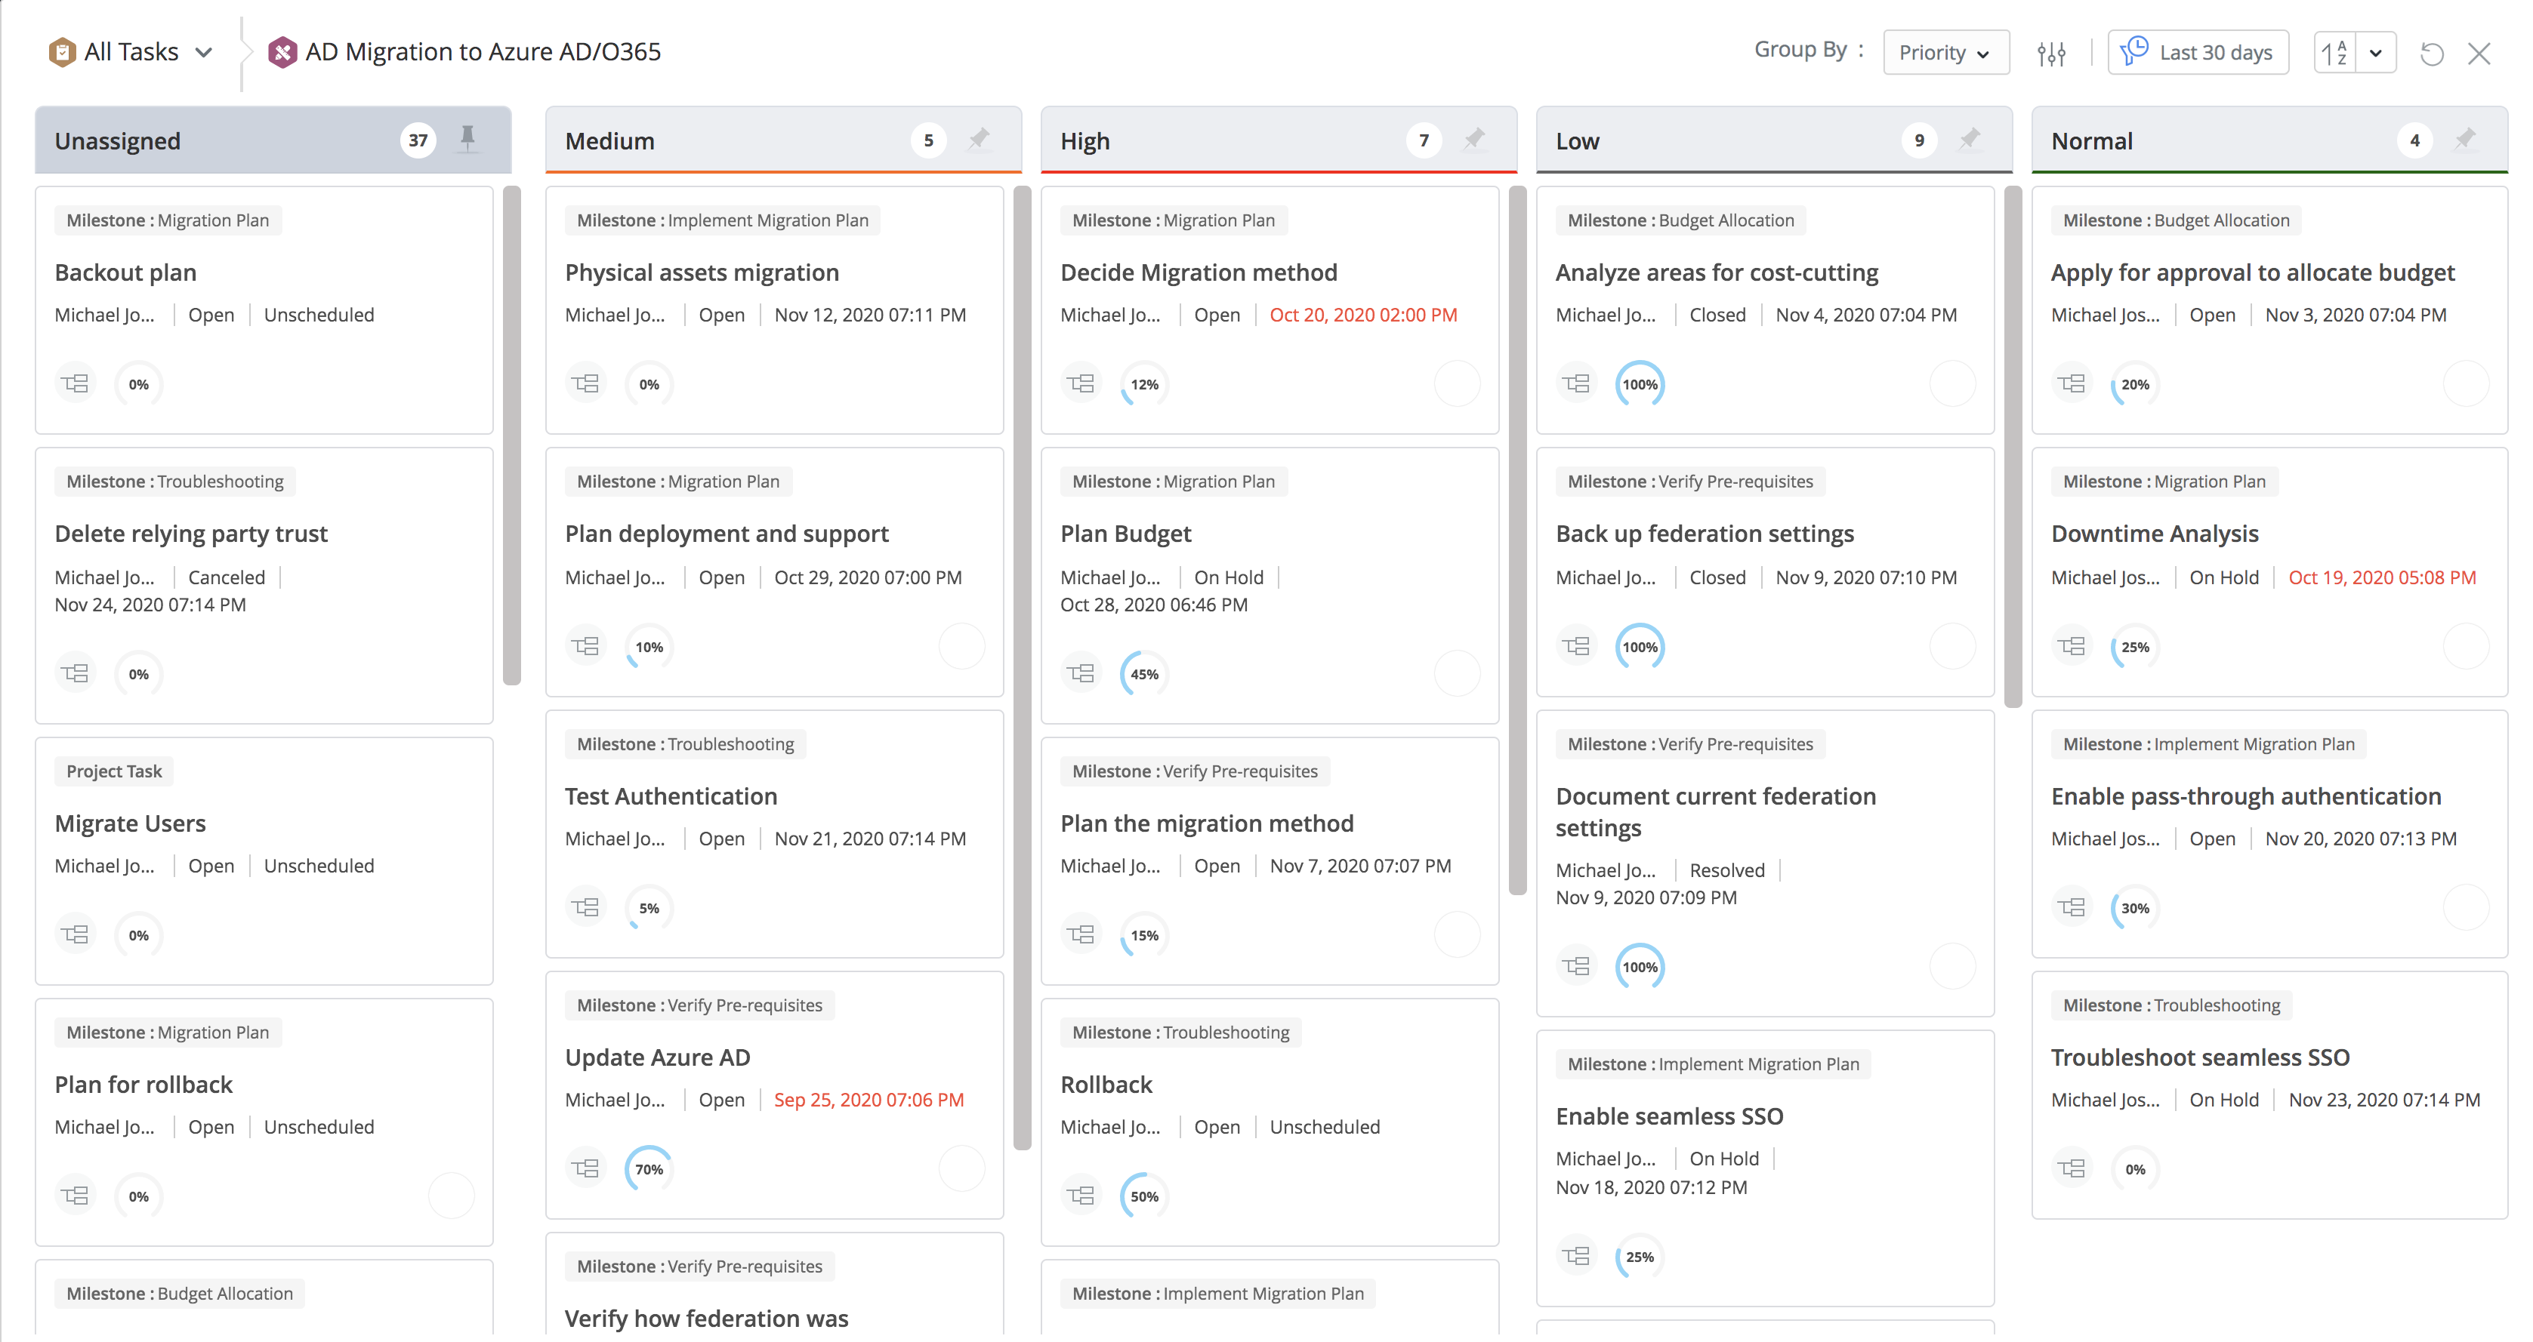Viewport: 2533px width, 1342px height.
Task: Click the refresh icon in top toolbar
Action: (2431, 53)
